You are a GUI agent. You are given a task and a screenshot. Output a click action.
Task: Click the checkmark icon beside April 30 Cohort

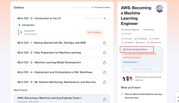coord(124,49)
